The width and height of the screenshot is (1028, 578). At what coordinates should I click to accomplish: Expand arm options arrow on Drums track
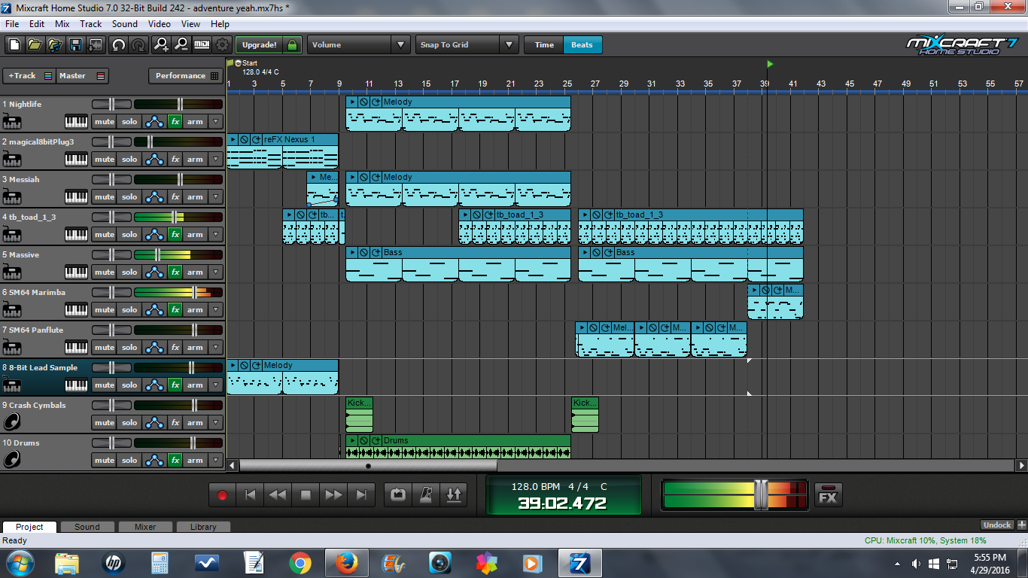click(216, 460)
